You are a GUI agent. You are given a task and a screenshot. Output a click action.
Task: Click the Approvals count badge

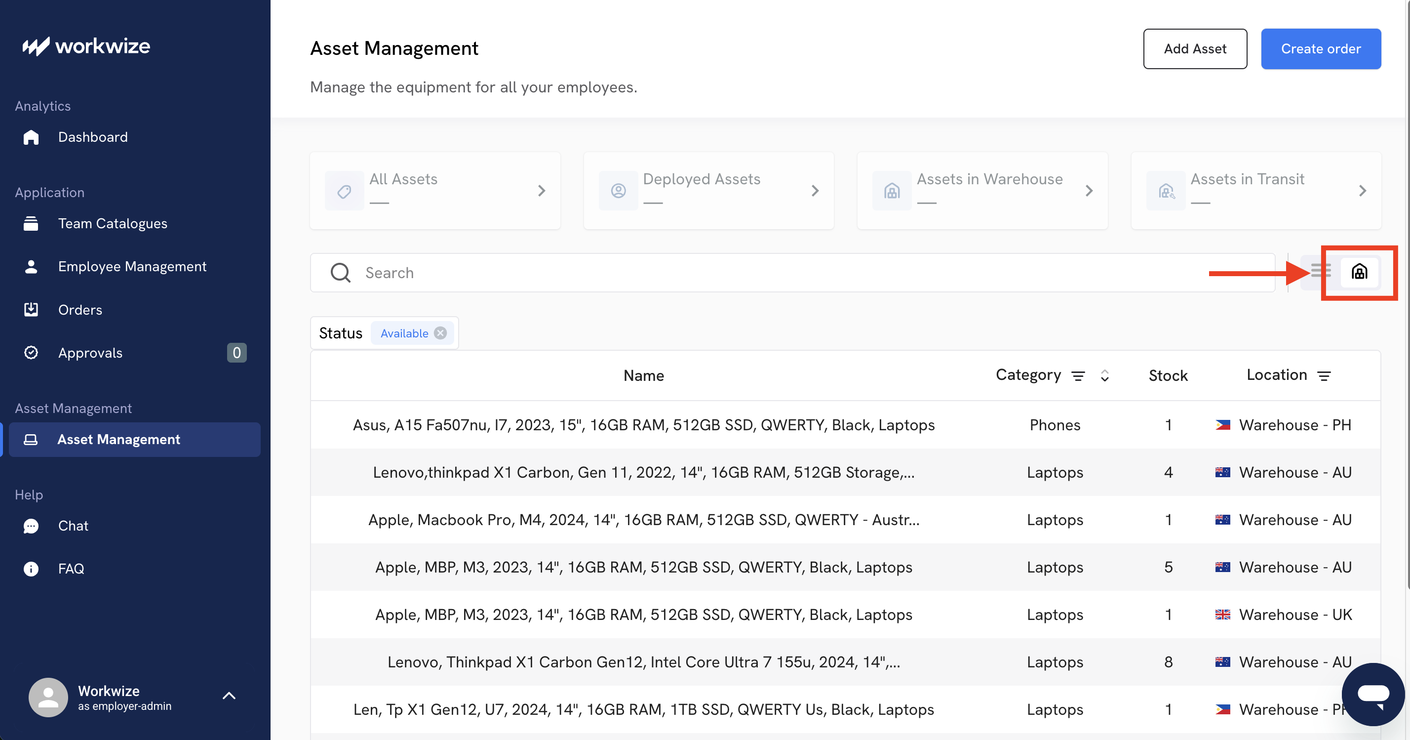pyautogui.click(x=236, y=353)
